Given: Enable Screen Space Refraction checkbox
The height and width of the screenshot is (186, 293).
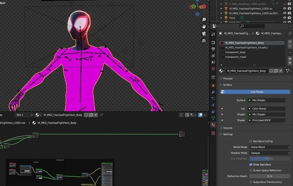Looking at the screenshot, I should pyautogui.click(x=251, y=170).
